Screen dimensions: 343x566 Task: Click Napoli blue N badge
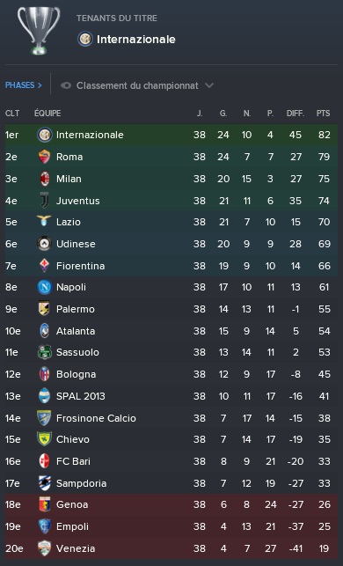[x=44, y=287]
